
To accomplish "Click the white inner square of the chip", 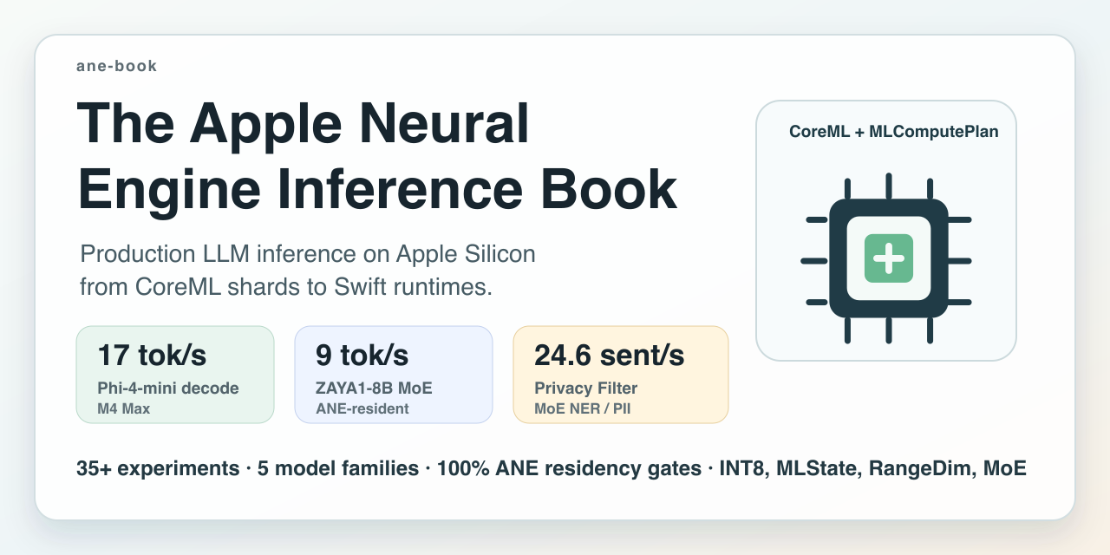I will 889,258.
